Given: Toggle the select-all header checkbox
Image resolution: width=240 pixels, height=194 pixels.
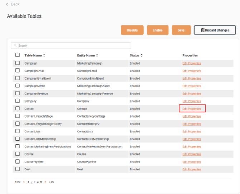Looking at the screenshot, I should pyautogui.click(x=18, y=55).
